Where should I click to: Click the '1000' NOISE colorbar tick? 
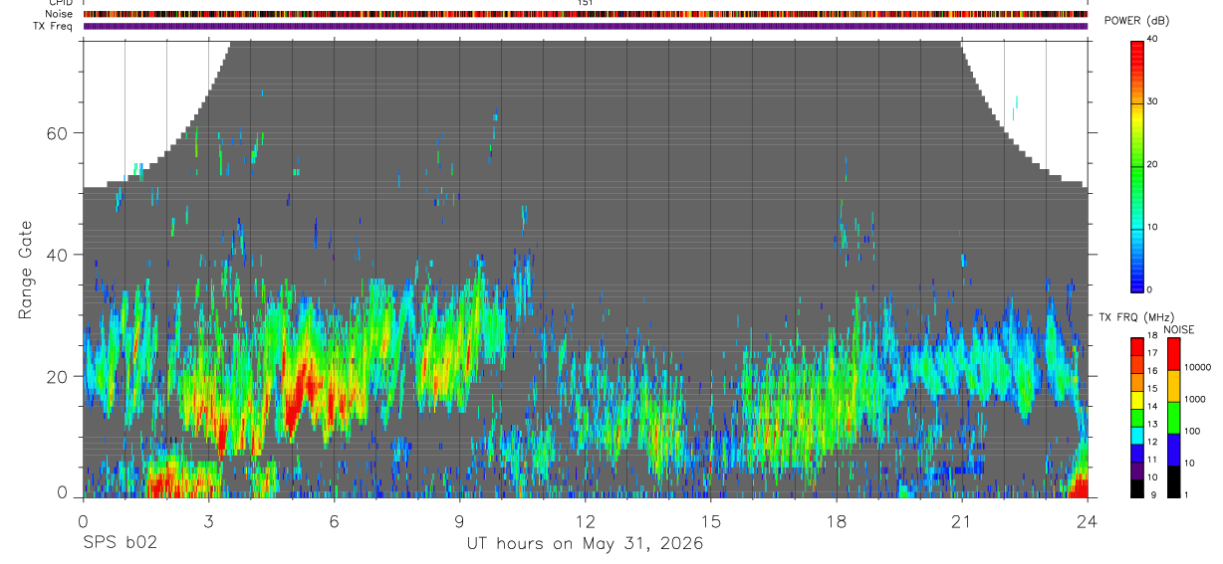click(1194, 399)
